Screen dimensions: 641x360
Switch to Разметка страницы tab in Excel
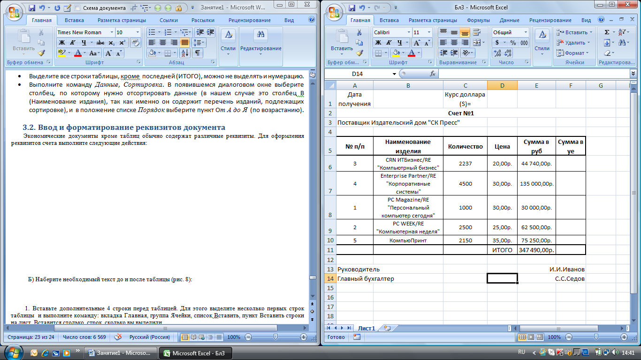[x=433, y=20]
